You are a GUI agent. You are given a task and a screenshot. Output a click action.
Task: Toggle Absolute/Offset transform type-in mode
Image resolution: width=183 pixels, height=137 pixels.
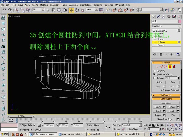[39, 125]
